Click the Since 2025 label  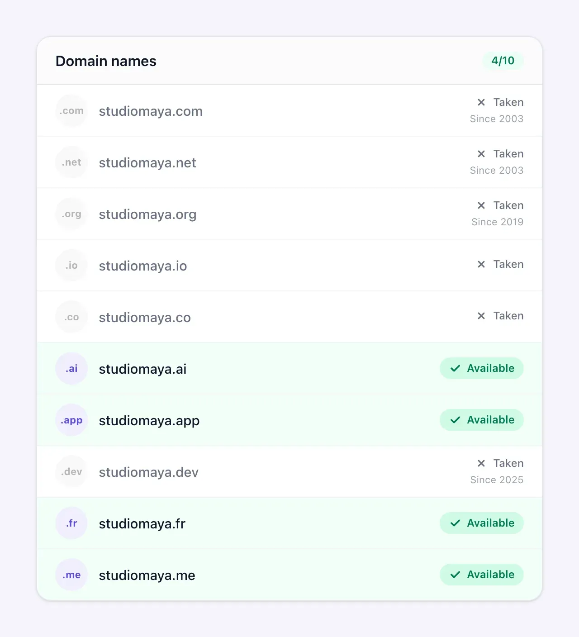point(497,480)
